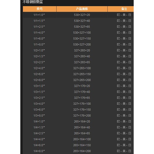Click the 1/3×8.0″ item number
The width and height of the screenshot is (154, 154).
pos(39,115)
